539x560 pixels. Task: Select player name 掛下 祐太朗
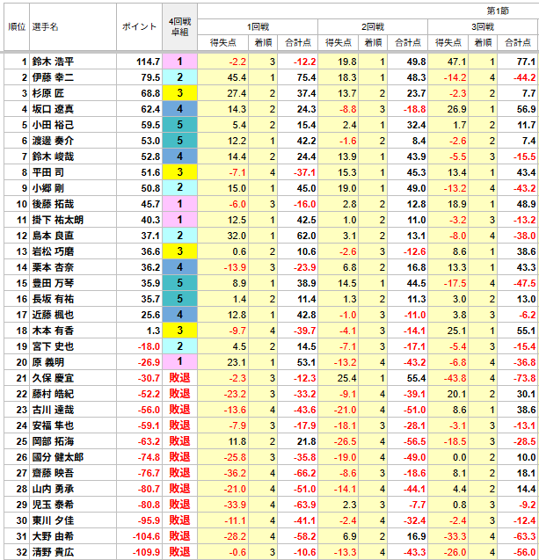(57, 220)
